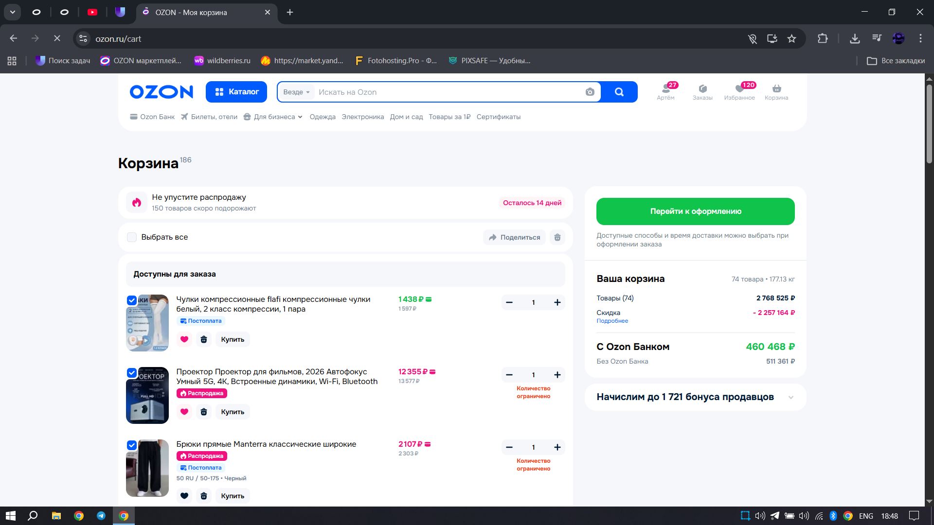934x525 pixels.
Task: Uncheck the compression stockings checkbox
Action: [x=132, y=300]
